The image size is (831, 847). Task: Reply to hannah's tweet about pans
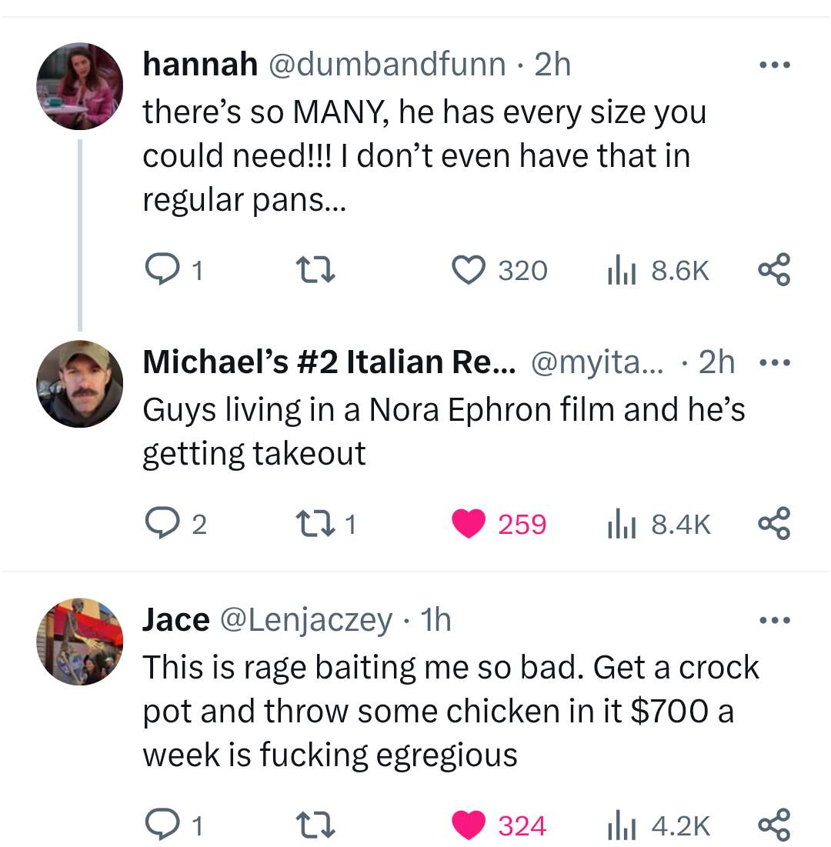pyautogui.click(x=161, y=270)
